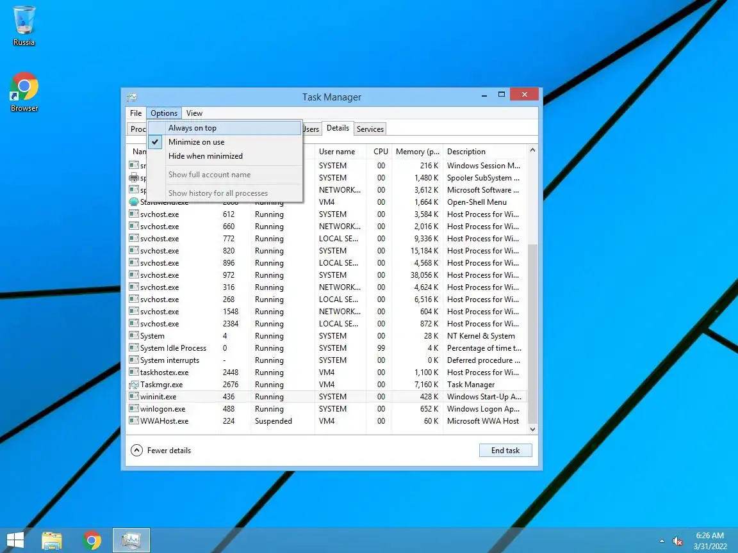Click the icon beside System PID 4
This screenshot has height=553, width=738.
click(x=134, y=336)
